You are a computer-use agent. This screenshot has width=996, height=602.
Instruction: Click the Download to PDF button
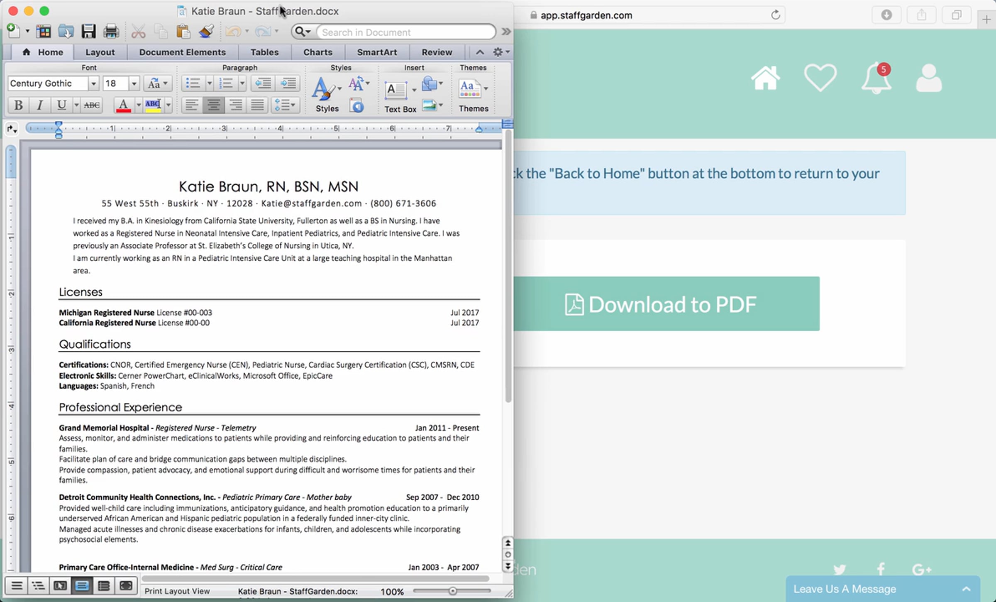(x=666, y=304)
